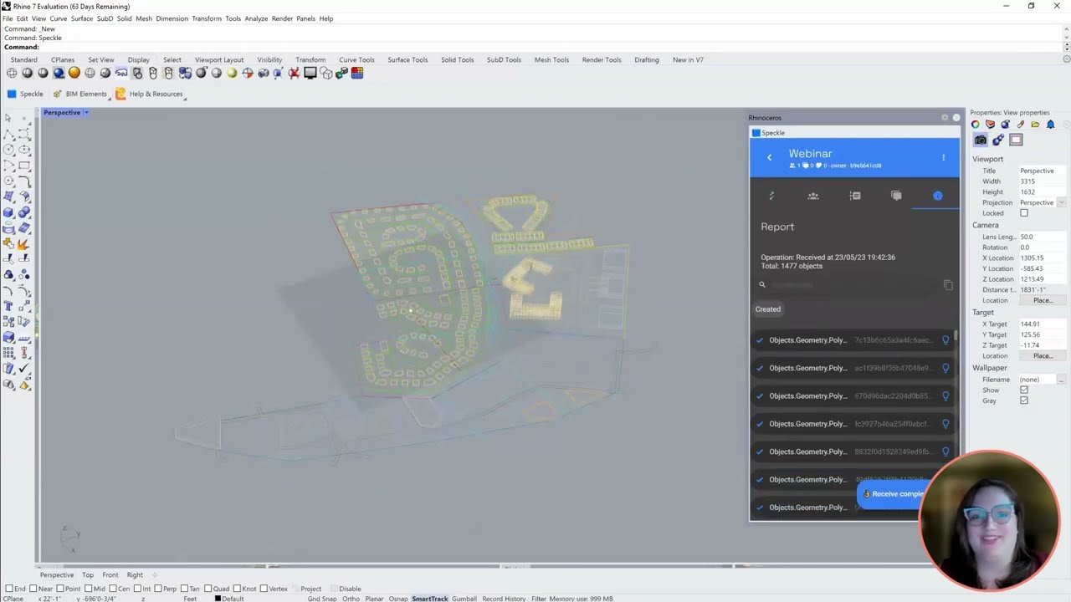1071x602 pixels.
Task: Click lightbulb icon on 670d96dac2204d0b object row
Action: pyautogui.click(x=945, y=395)
